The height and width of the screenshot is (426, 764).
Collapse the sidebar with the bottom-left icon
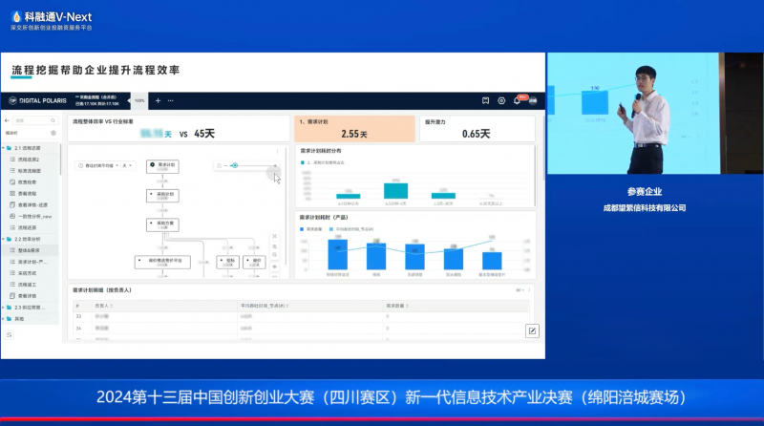9,335
